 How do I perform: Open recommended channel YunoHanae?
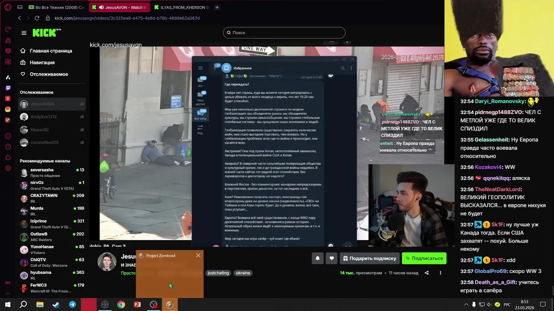[52, 250]
